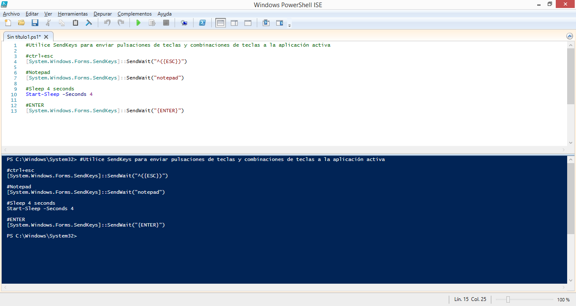Image resolution: width=576 pixels, height=306 pixels.
Task: Open a script with the folder icon
Action: click(x=22, y=23)
